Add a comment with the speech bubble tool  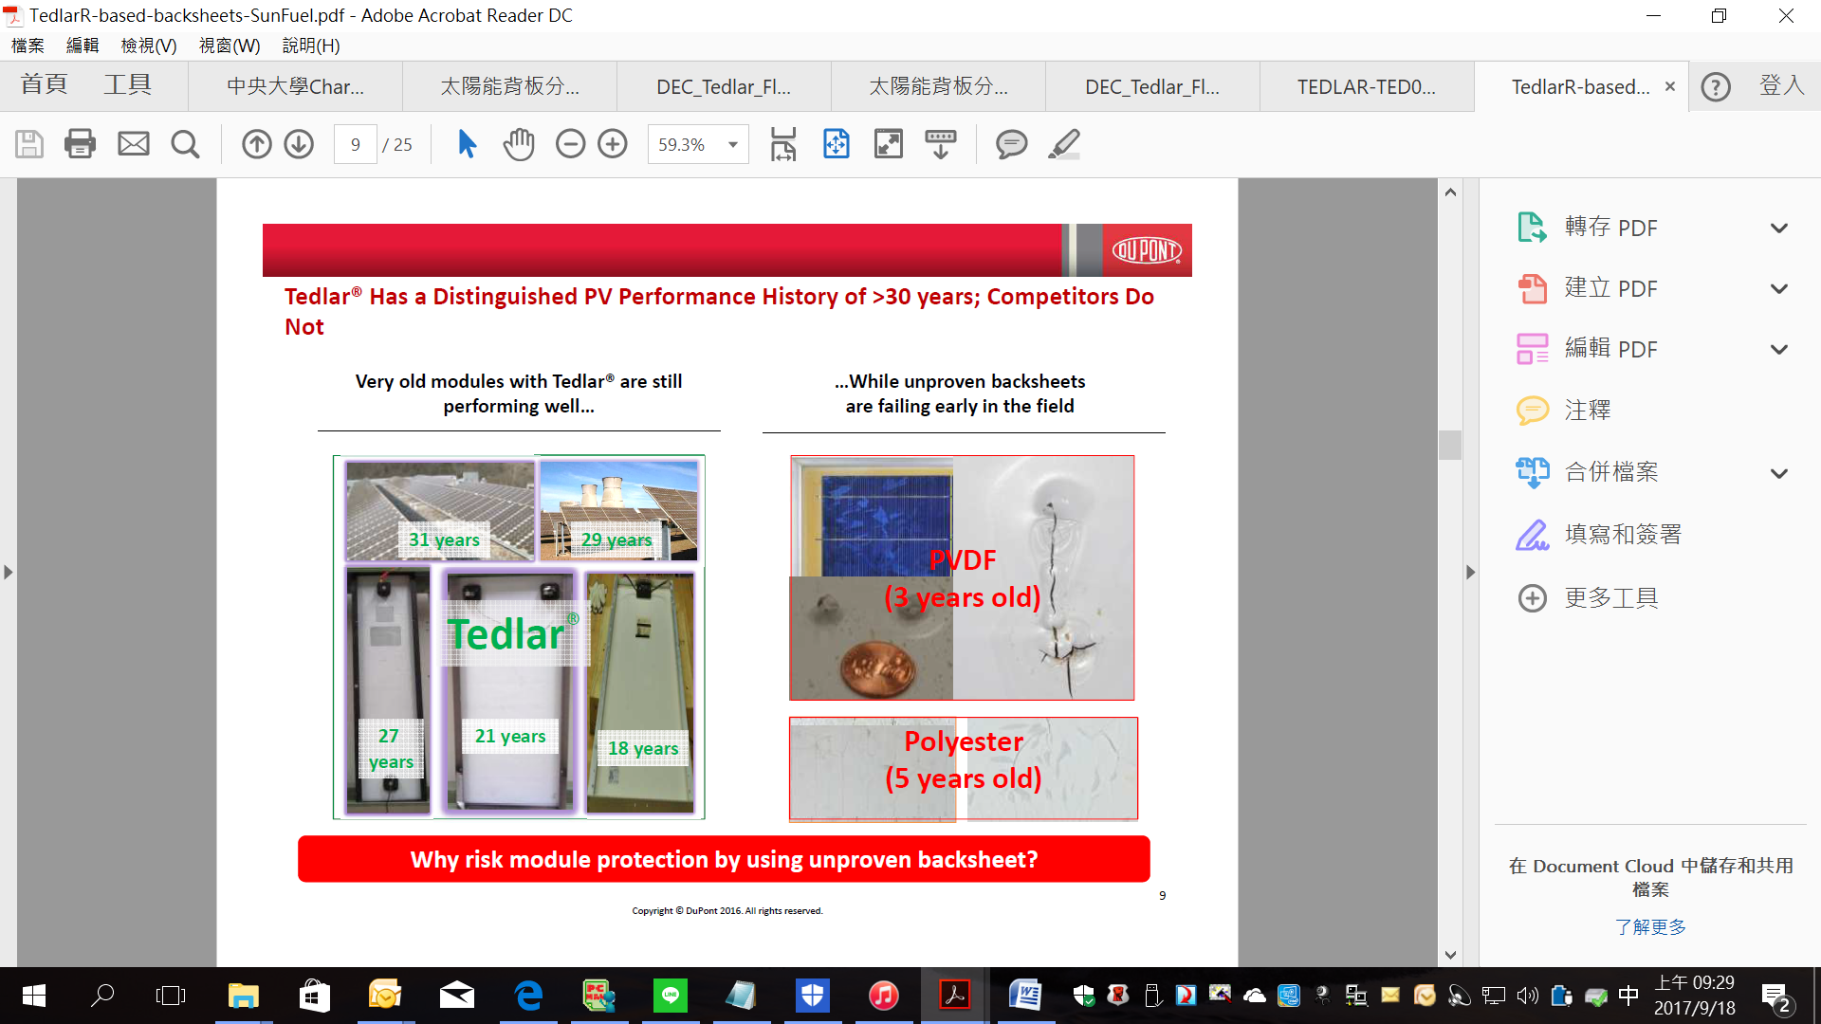(x=1011, y=144)
